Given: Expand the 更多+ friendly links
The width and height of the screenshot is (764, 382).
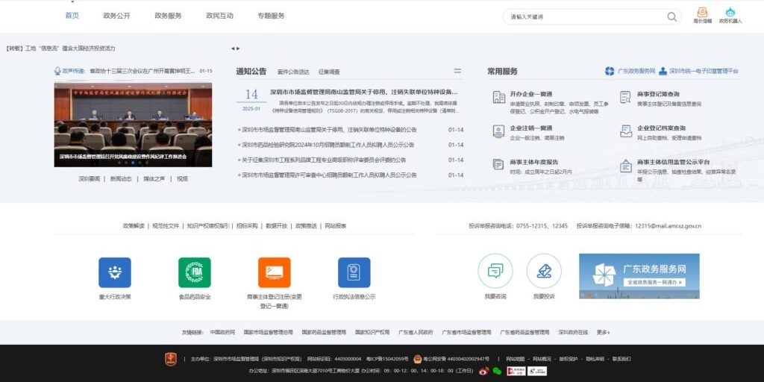Looking at the screenshot, I should pyautogui.click(x=603, y=332).
